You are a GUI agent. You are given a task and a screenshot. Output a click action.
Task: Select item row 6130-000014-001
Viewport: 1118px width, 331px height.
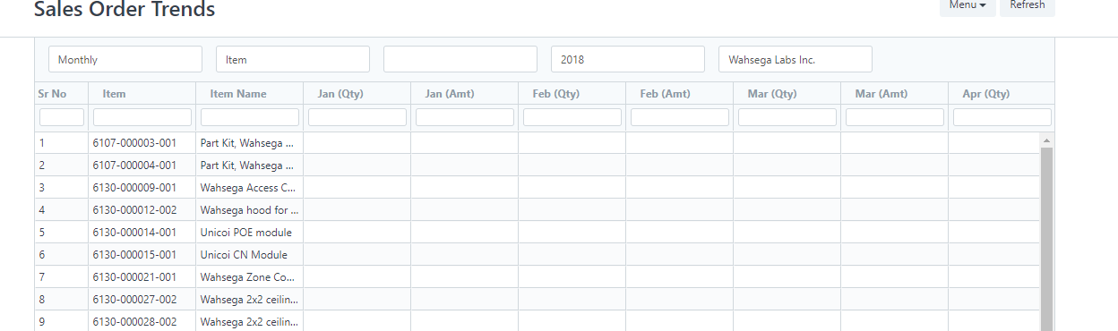(x=537, y=232)
